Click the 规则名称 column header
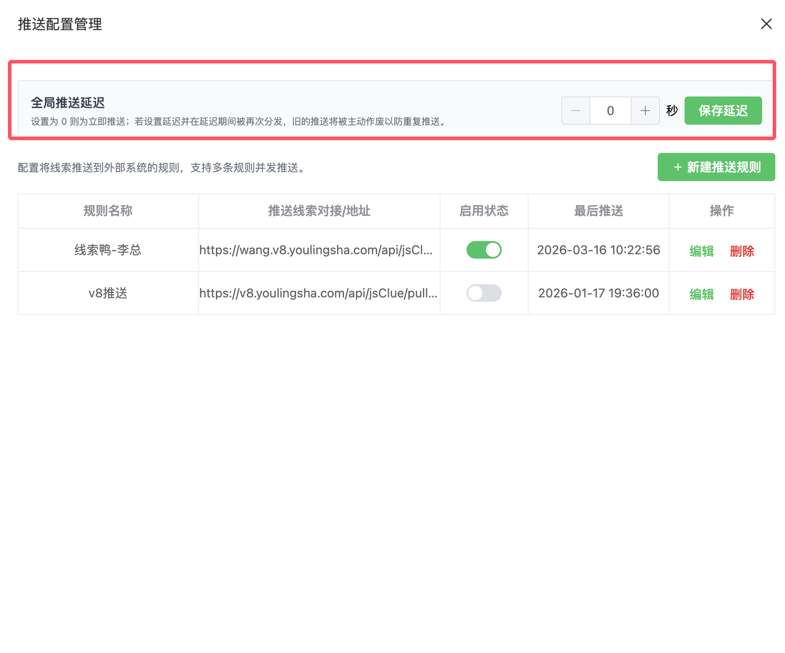Image resolution: width=785 pixels, height=653 pixels. point(108,211)
